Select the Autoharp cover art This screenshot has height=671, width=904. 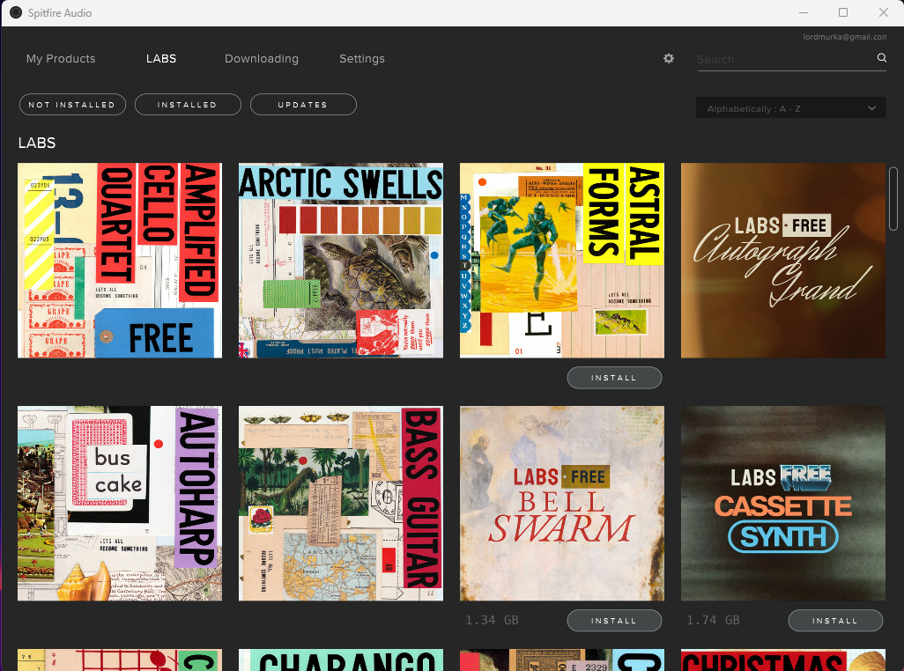(x=120, y=504)
